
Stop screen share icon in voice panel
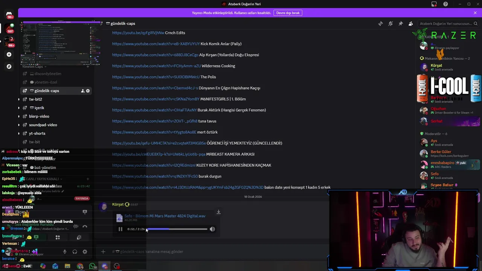click(x=36, y=237)
